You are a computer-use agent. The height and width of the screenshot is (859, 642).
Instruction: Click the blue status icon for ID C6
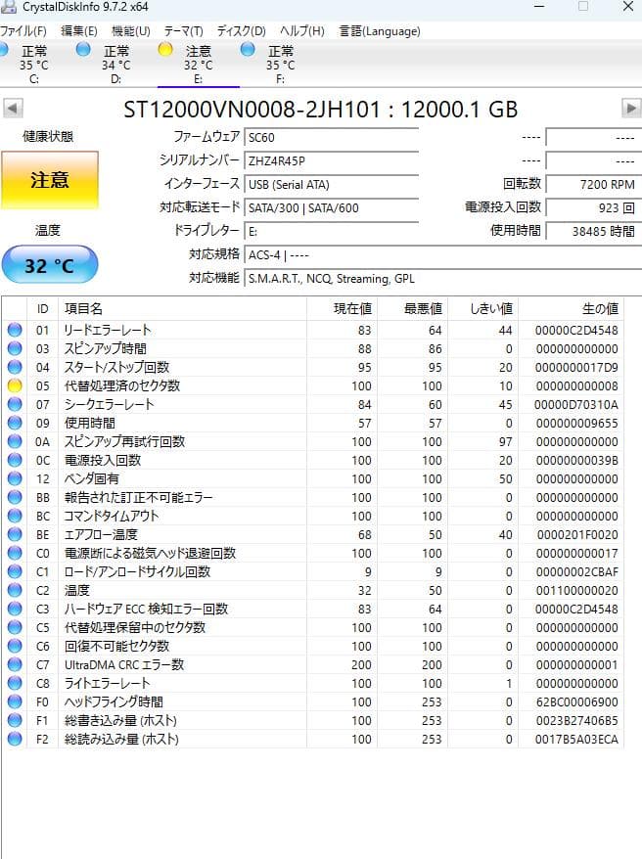click(15, 647)
